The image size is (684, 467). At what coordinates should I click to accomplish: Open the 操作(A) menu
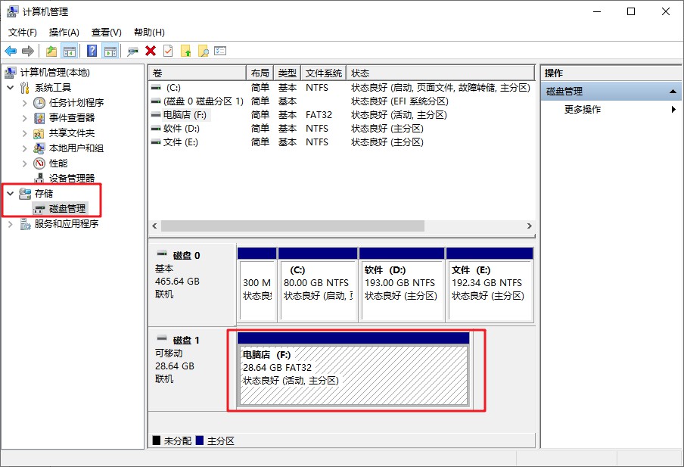tap(64, 33)
